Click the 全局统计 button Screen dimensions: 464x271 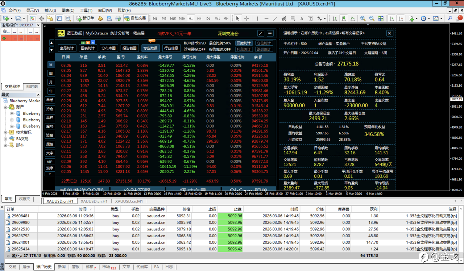[67, 48]
